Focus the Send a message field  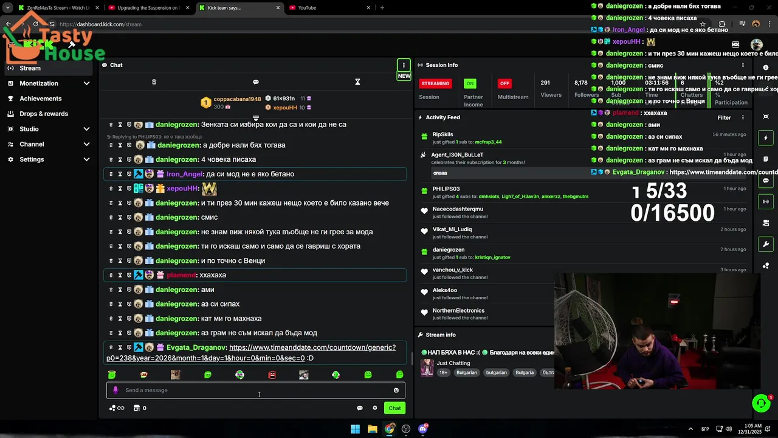point(256,390)
